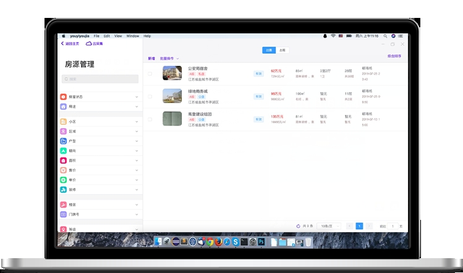The height and width of the screenshot is (273, 463).
Task: Click the 小区 filter icon
Action: click(63, 122)
